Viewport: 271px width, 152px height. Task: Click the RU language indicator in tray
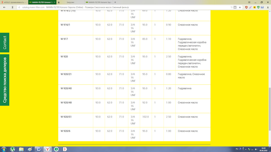point(237,149)
